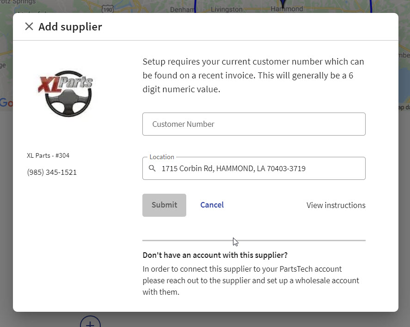The image size is (410, 327).
Task: Click the horizontal divider above the account notice
Action: tap(254, 240)
